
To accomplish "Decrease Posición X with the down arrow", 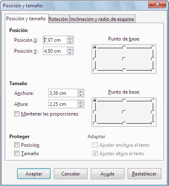I will point(70,42).
